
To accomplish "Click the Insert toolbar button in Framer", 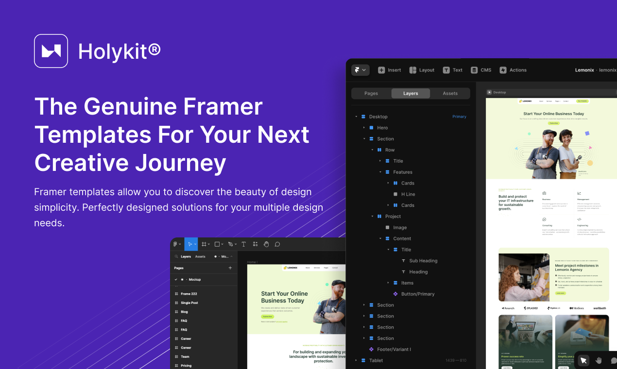I will coord(390,70).
